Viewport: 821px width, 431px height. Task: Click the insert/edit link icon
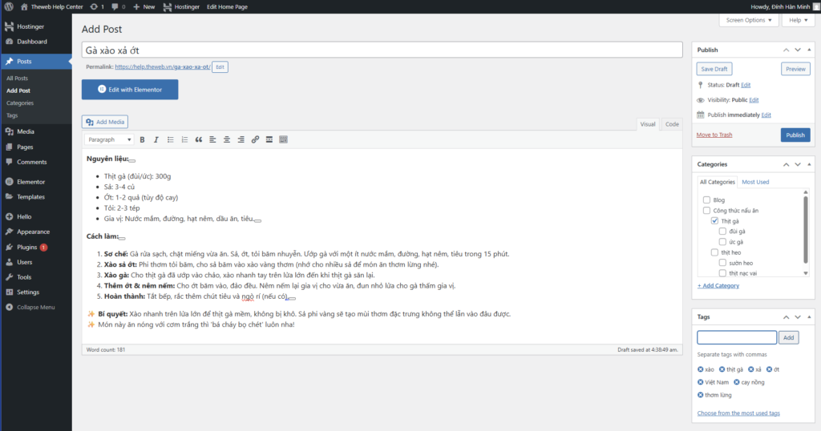tap(255, 139)
